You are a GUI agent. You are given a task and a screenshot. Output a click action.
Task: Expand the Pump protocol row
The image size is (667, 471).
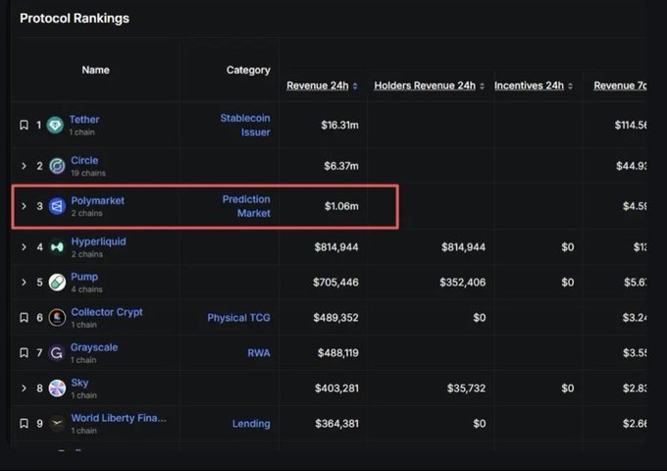click(24, 283)
